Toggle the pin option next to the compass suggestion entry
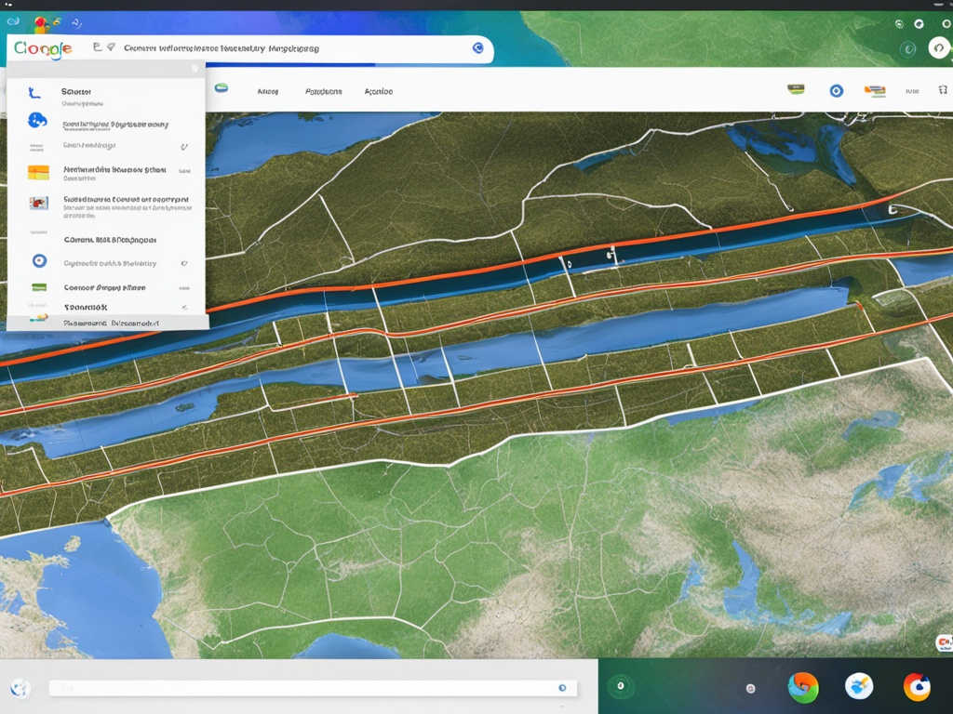The height and width of the screenshot is (714, 953). coord(185,261)
